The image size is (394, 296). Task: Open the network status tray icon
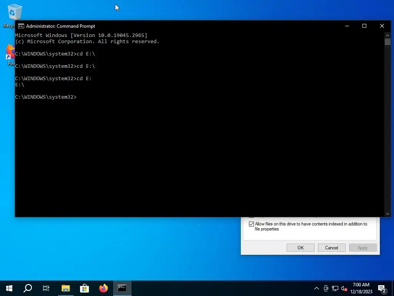pos(335,288)
